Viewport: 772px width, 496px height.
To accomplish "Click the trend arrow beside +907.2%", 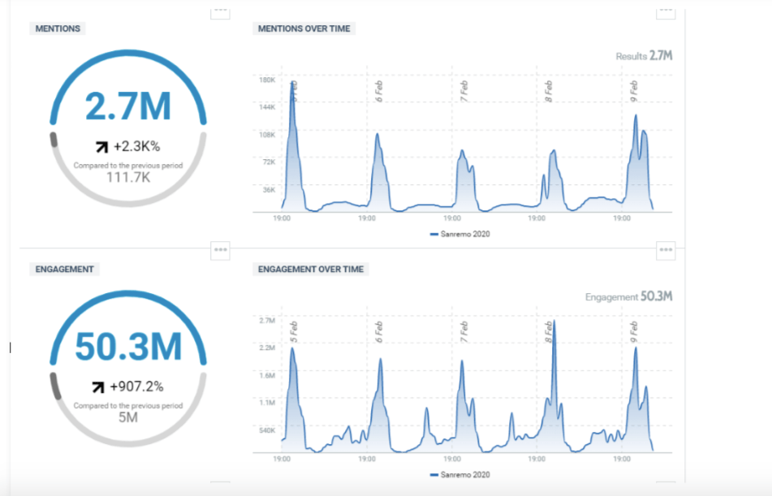I will coord(100,386).
